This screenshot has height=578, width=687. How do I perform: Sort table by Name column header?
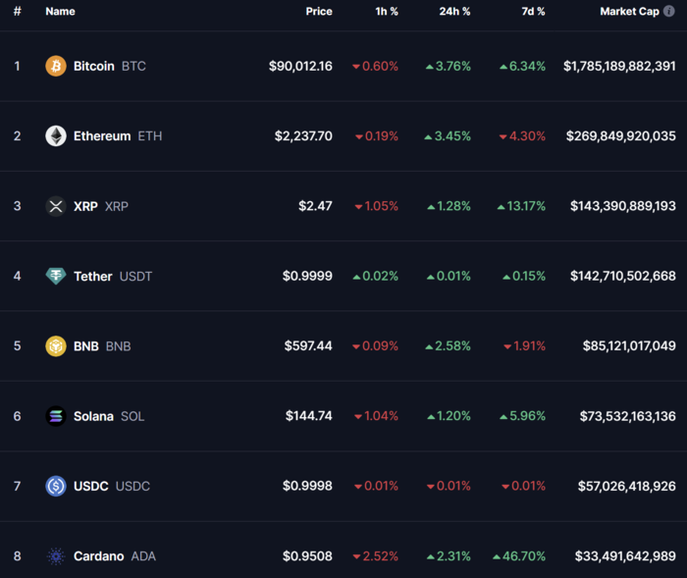coord(60,12)
